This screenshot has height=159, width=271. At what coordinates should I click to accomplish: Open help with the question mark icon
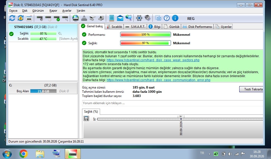pos(167,18)
